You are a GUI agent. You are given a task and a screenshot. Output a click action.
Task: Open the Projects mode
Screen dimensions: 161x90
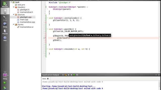pos(5,32)
